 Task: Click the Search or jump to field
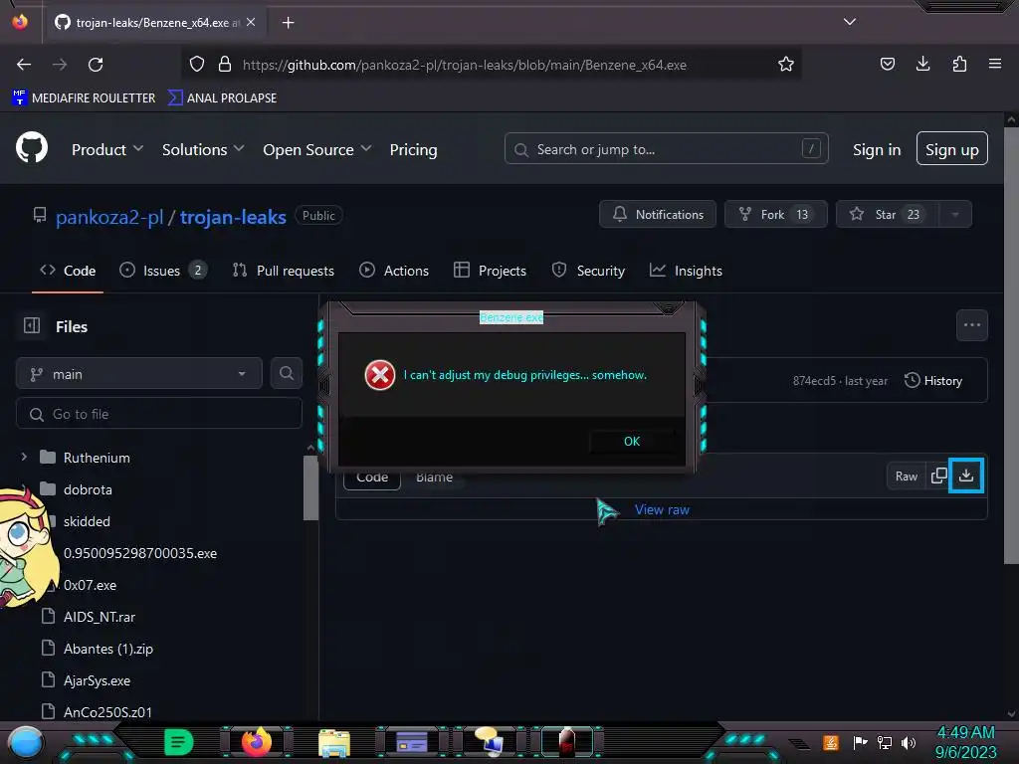coord(666,149)
